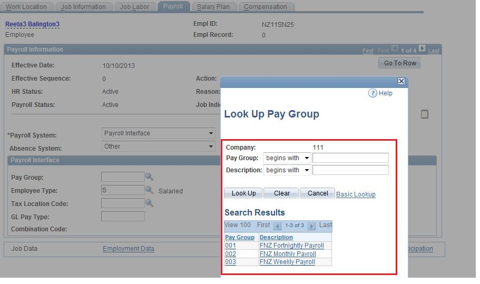Switch to the Salary Plan tab
The width and height of the screenshot is (480, 284).
(x=213, y=7)
